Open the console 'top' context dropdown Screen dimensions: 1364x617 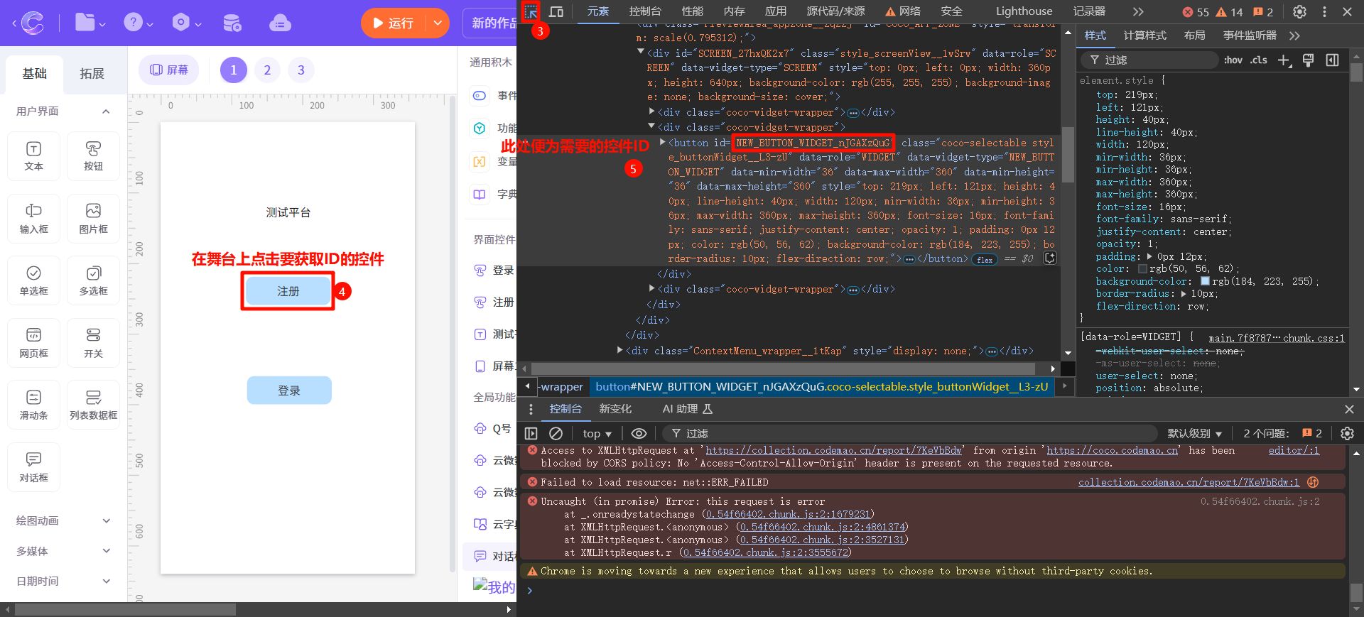point(597,433)
